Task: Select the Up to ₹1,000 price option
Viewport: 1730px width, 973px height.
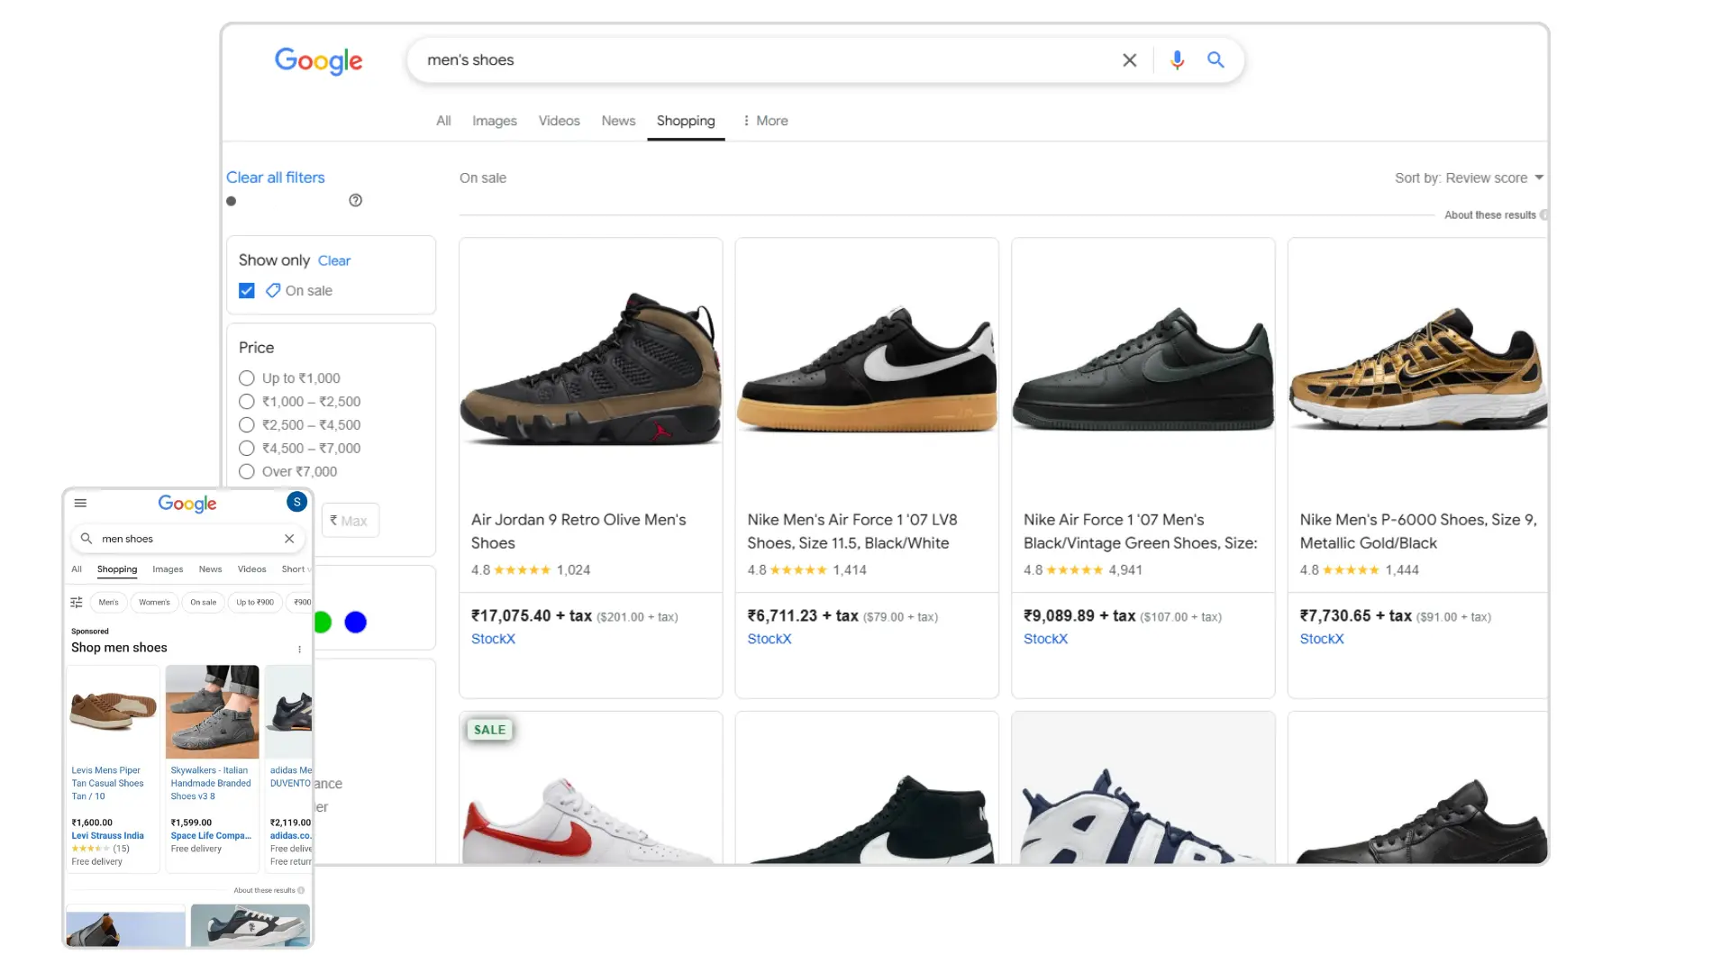Action: [x=247, y=377]
